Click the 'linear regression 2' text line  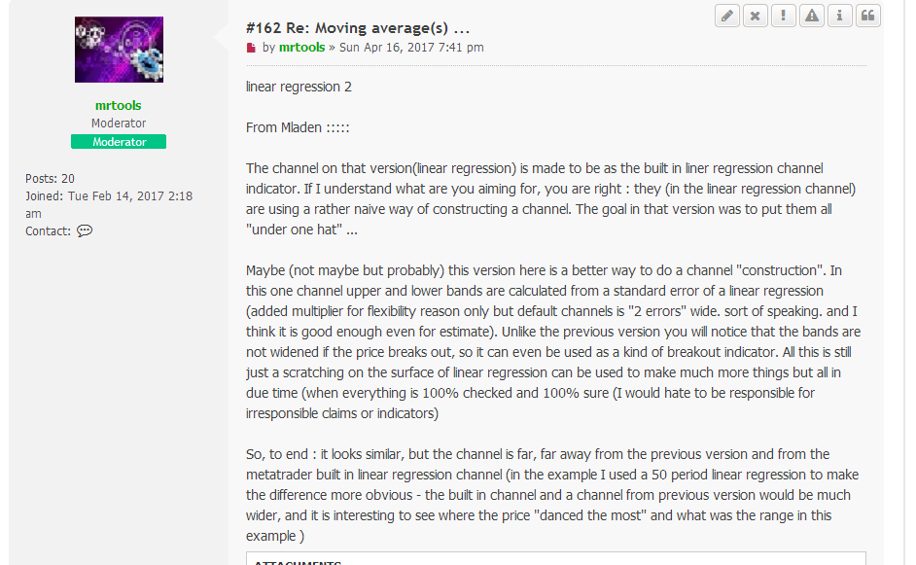(299, 87)
